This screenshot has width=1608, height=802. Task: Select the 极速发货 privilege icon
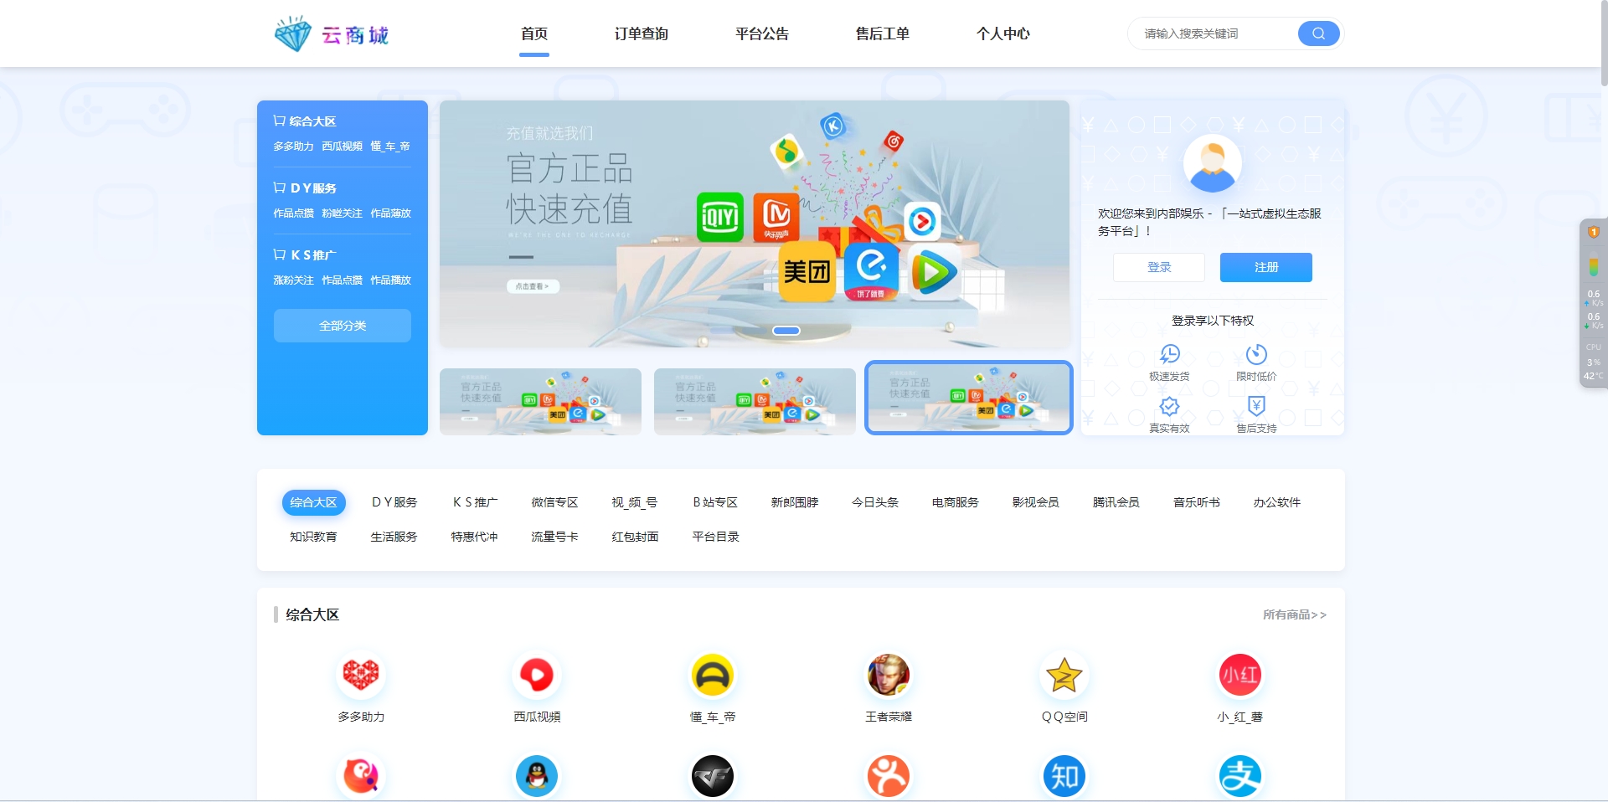[1170, 353]
